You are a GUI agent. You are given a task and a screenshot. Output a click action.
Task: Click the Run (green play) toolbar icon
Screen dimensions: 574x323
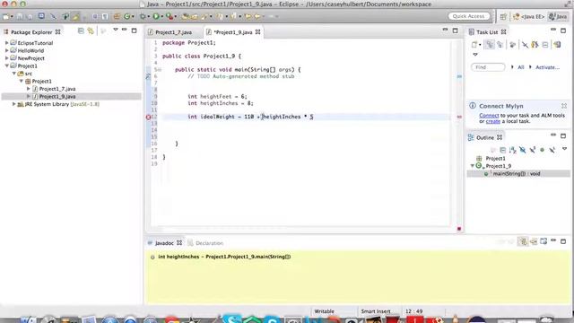point(156,16)
